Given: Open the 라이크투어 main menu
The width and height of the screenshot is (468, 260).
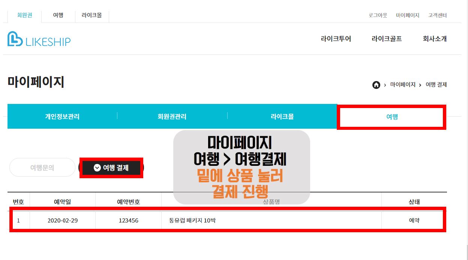Looking at the screenshot, I should (x=336, y=39).
